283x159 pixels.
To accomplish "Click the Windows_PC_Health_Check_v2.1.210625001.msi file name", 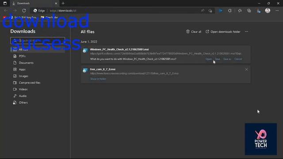I will click(119, 49).
